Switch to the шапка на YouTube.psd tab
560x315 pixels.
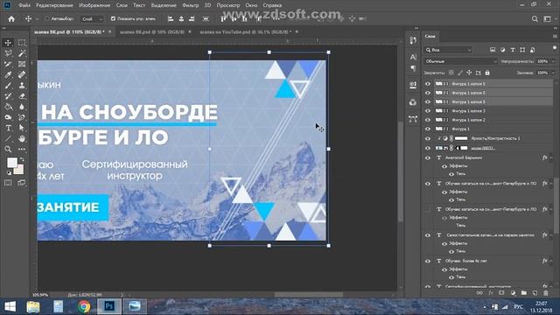[245, 31]
